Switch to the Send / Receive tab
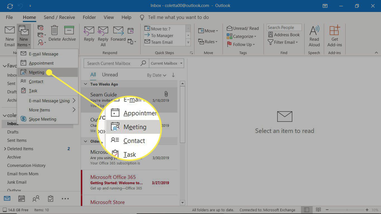The height and width of the screenshot is (214, 381). (59, 17)
